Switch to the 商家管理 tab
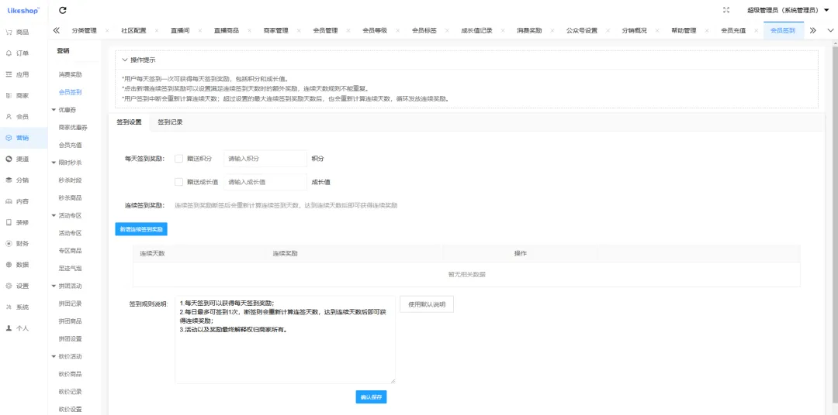 (x=275, y=30)
